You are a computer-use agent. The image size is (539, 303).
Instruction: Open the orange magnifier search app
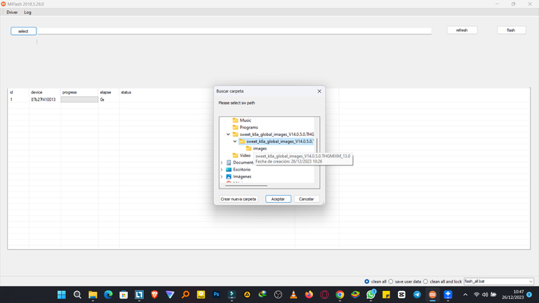(185, 295)
